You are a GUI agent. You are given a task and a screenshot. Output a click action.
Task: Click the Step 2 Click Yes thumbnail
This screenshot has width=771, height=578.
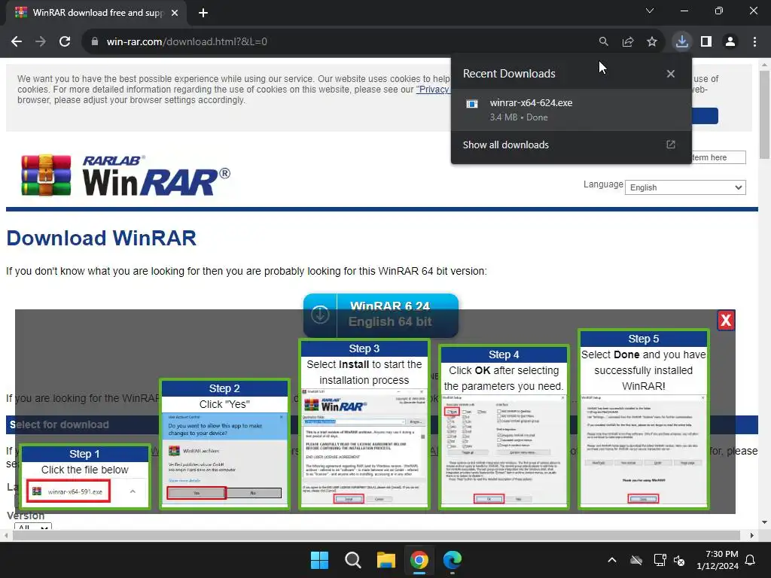(x=224, y=444)
